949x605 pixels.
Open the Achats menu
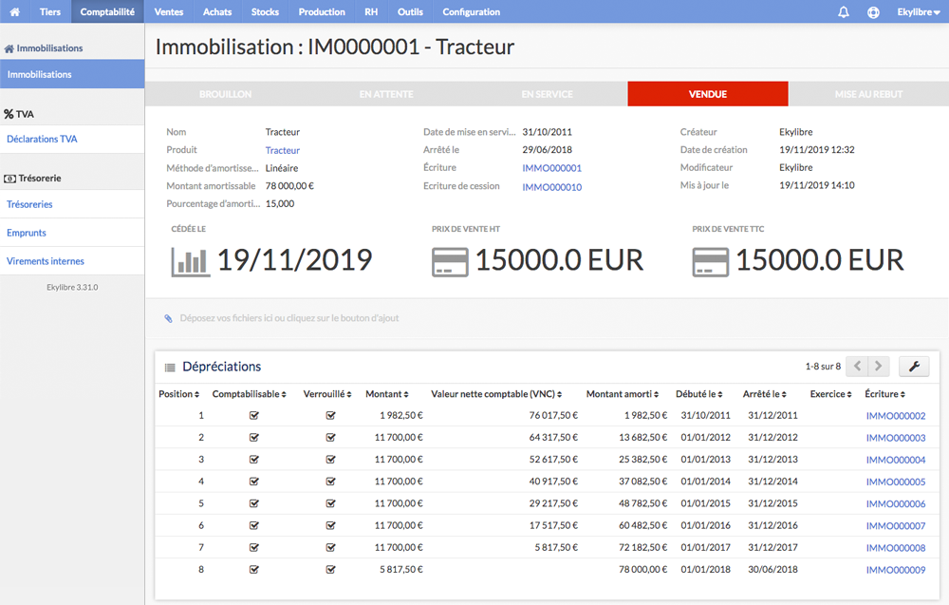coord(217,11)
